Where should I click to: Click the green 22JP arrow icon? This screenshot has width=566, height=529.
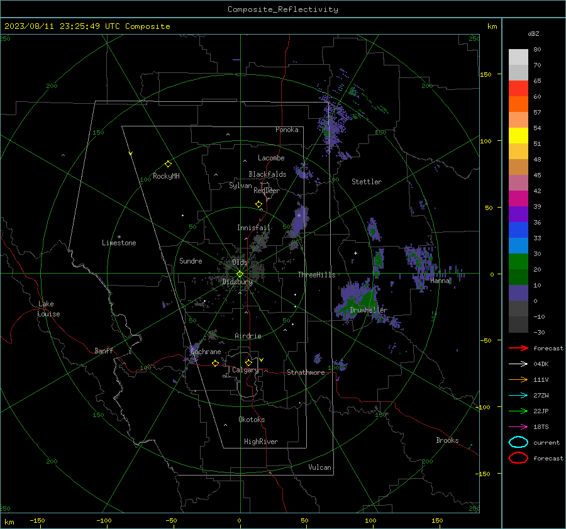click(518, 411)
